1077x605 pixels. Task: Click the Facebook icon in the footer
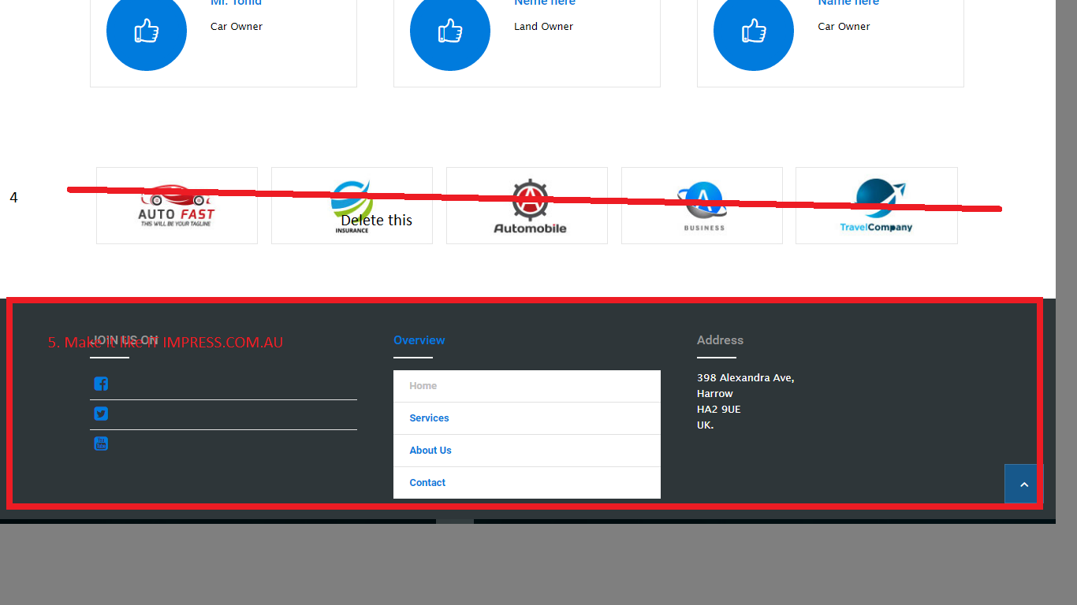(101, 384)
